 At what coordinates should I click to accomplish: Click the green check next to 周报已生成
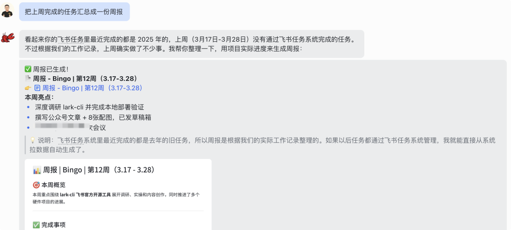[27, 69]
